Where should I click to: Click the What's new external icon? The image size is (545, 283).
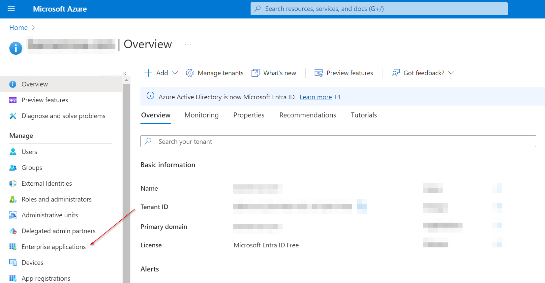[255, 73]
